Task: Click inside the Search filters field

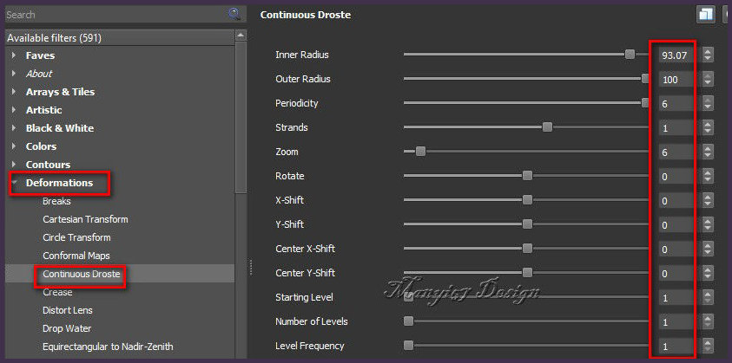Action: pos(113,14)
